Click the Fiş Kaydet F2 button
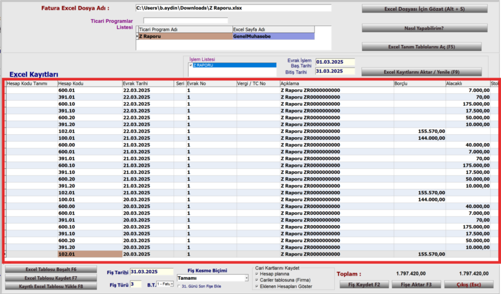This screenshot has height=294, width=501. [x=364, y=284]
